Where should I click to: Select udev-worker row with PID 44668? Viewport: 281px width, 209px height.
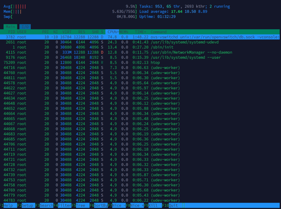point(140,129)
